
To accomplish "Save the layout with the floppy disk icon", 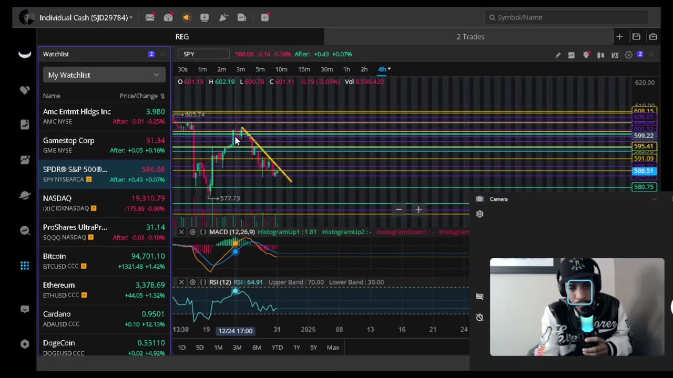I will pos(636,37).
